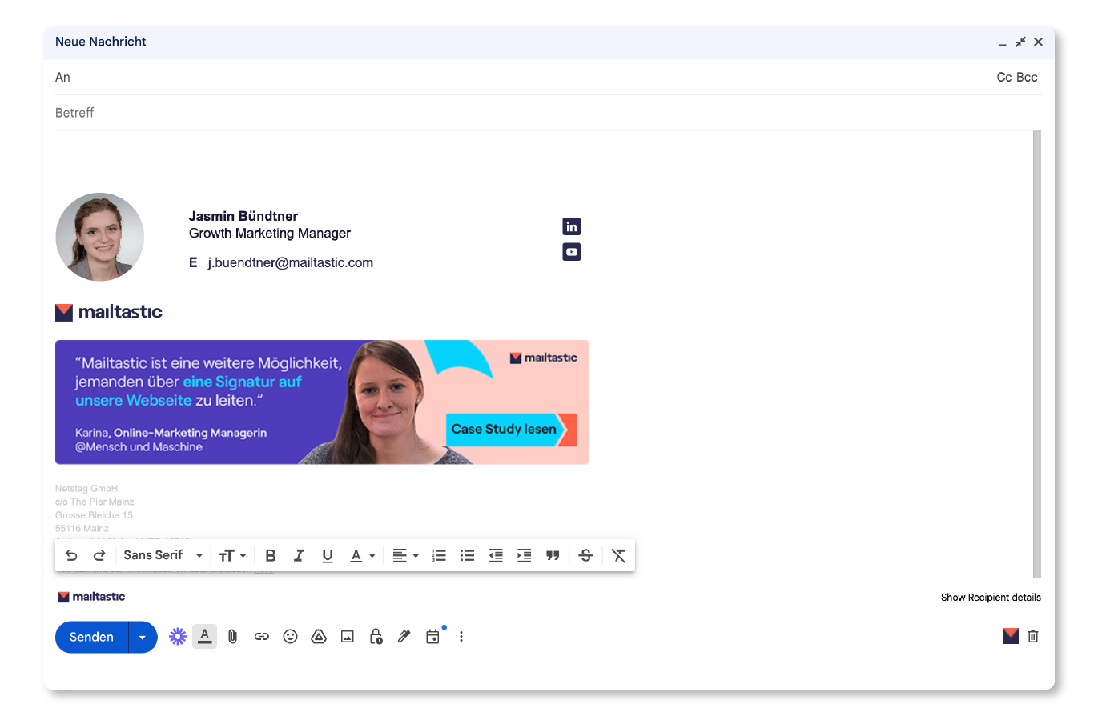The width and height of the screenshot is (1102, 708).
Task: Click the small mailtastic logo above Senden
Action: [x=91, y=597]
